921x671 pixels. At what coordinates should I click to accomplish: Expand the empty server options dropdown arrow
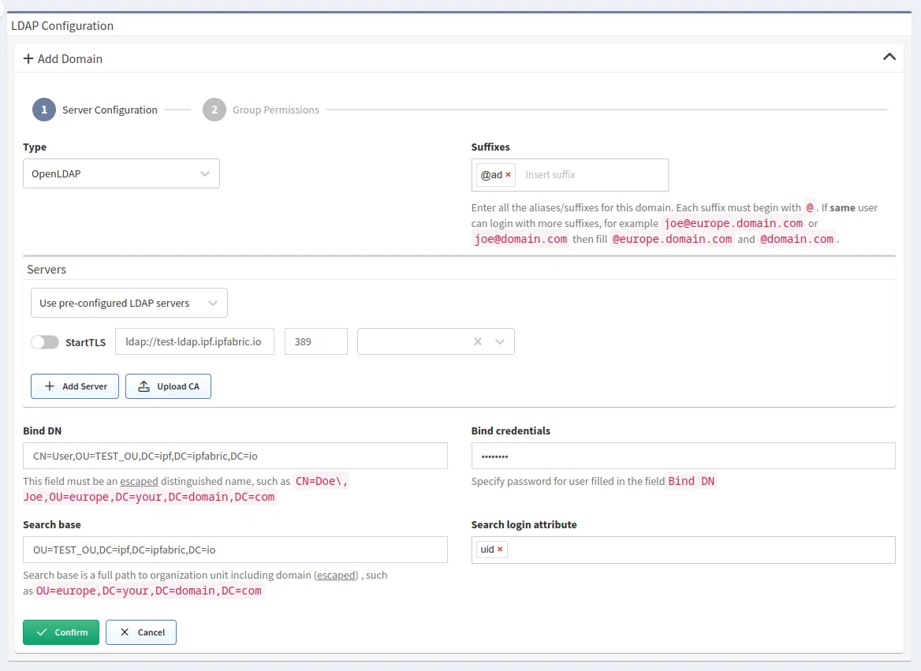coord(499,341)
